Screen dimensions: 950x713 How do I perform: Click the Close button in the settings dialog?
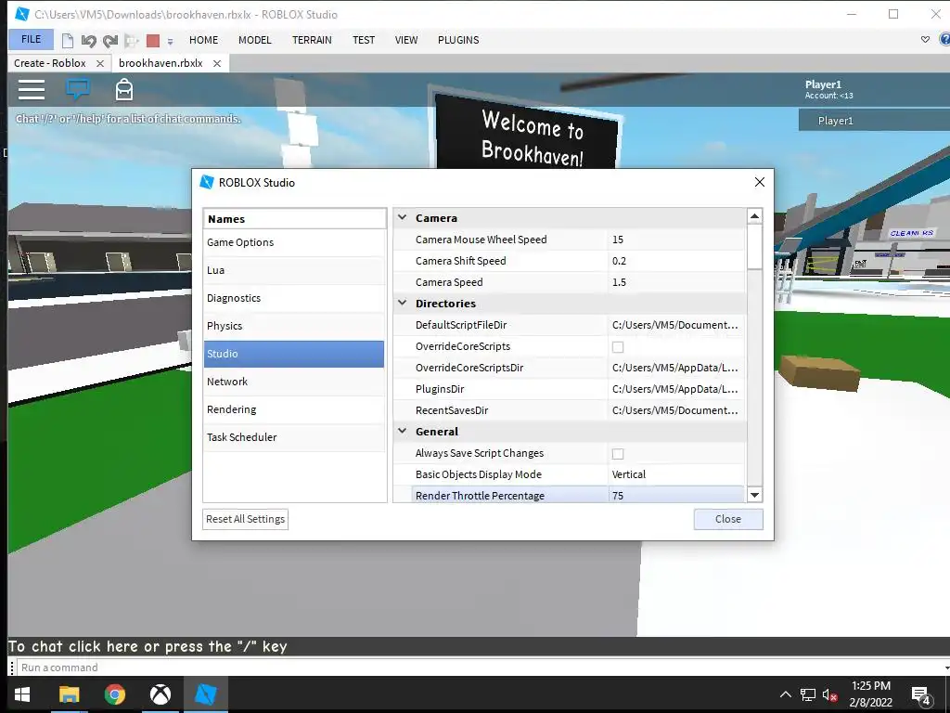click(727, 519)
